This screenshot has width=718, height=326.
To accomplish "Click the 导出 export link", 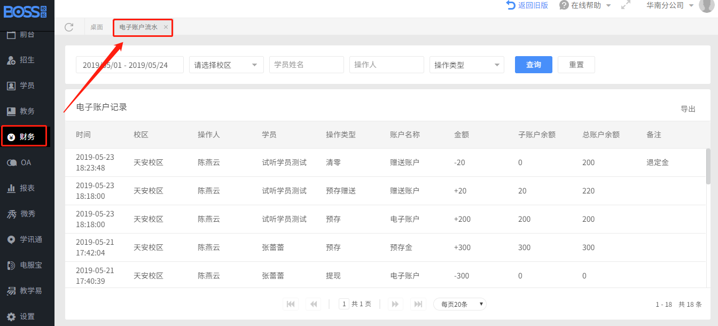I will (688, 109).
